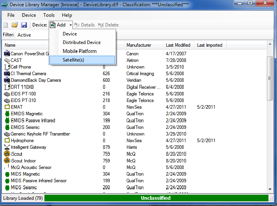Select the DRT 110XB device name
Viewport: 277px width, 206px height.
[22, 87]
